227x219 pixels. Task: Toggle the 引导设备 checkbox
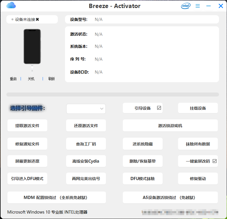tap(159, 108)
